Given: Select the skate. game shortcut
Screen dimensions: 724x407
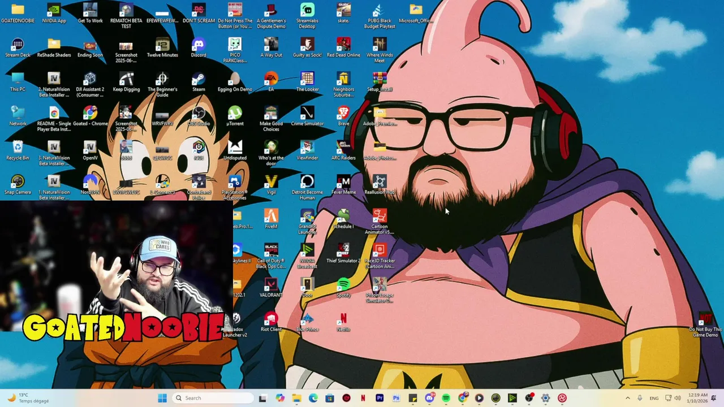Looking at the screenshot, I should (343, 14).
